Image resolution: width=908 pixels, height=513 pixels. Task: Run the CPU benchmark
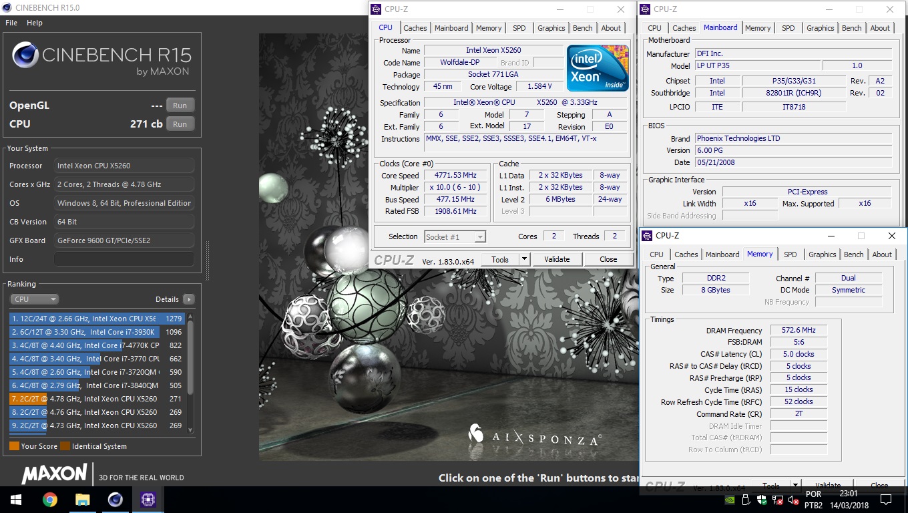pyautogui.click(x=180, y=124)
